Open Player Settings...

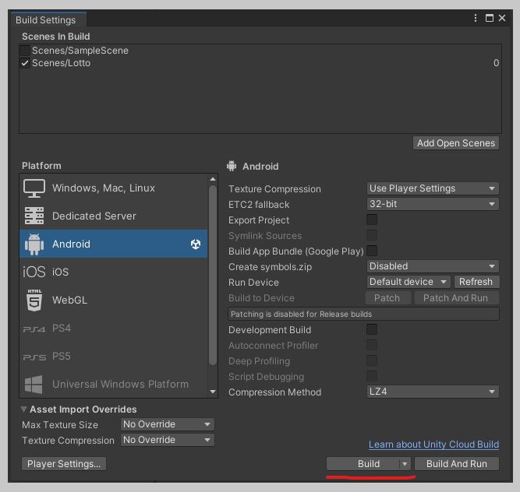click(x=64, y=464)
